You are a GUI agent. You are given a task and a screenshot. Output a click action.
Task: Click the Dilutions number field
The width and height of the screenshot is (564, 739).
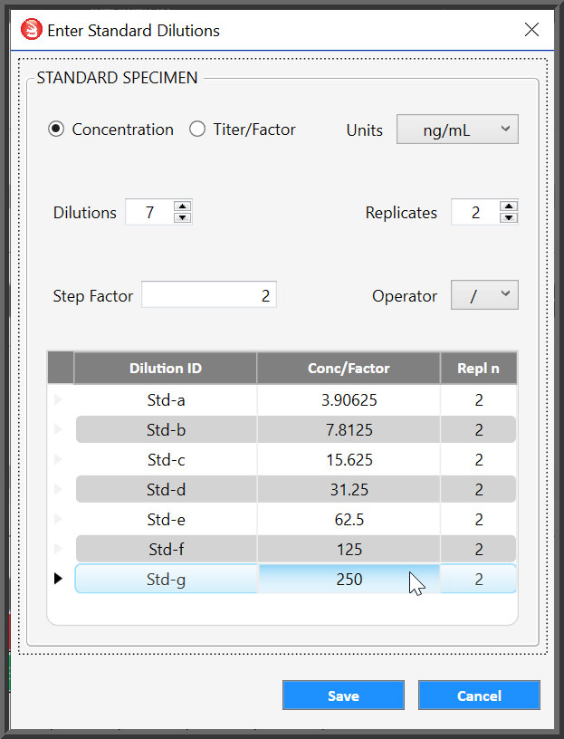tap(149, 212)
